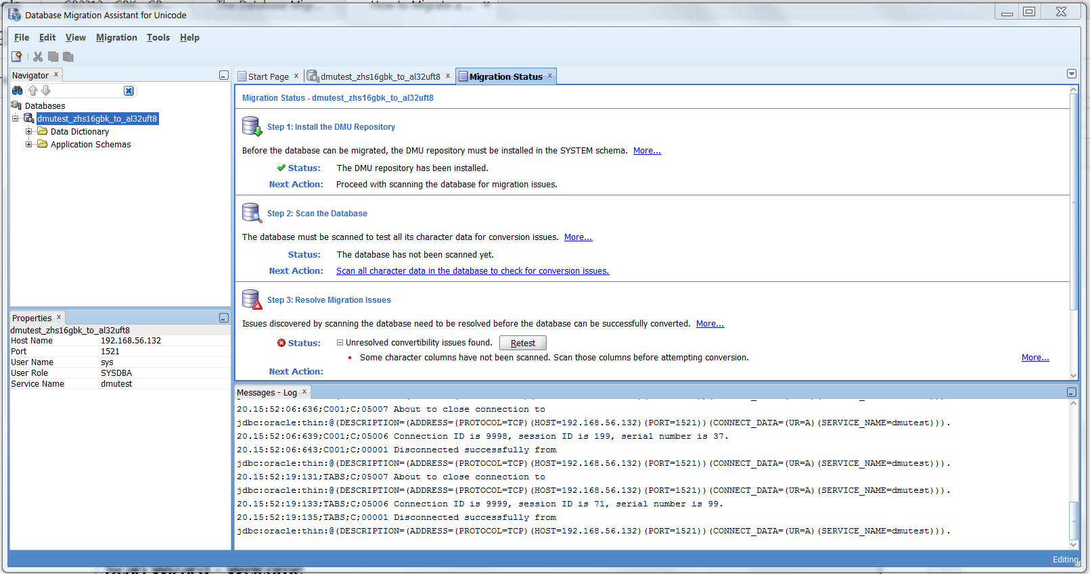Open the Help menu
This screenshot has height=574, width=1090.
189,38
